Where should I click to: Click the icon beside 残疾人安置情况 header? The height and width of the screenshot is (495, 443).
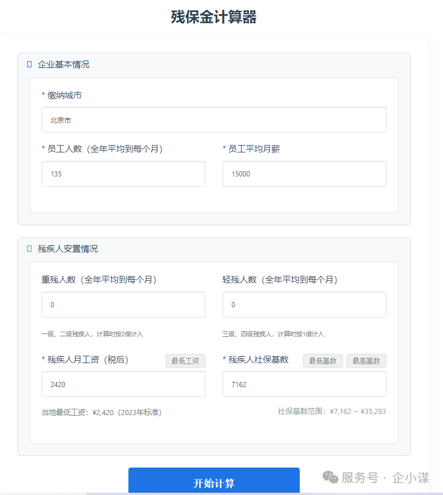29,249
